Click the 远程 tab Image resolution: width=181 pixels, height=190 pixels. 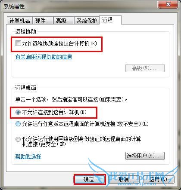click(110, 20)
